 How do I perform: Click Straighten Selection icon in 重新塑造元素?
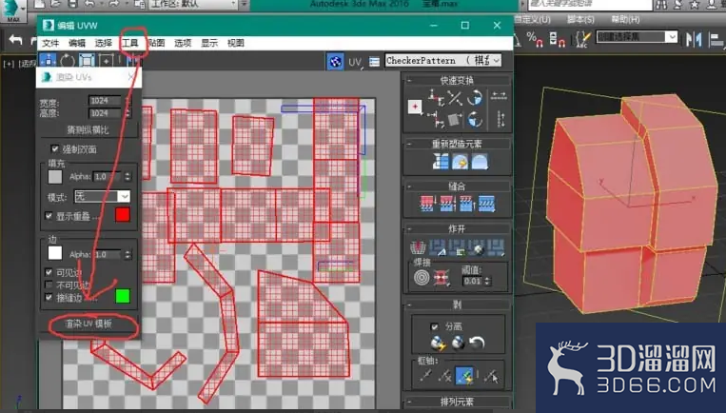[x=441, y=162]
